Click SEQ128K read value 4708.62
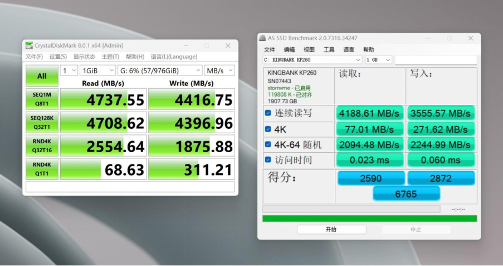 [x=103, y=122]
